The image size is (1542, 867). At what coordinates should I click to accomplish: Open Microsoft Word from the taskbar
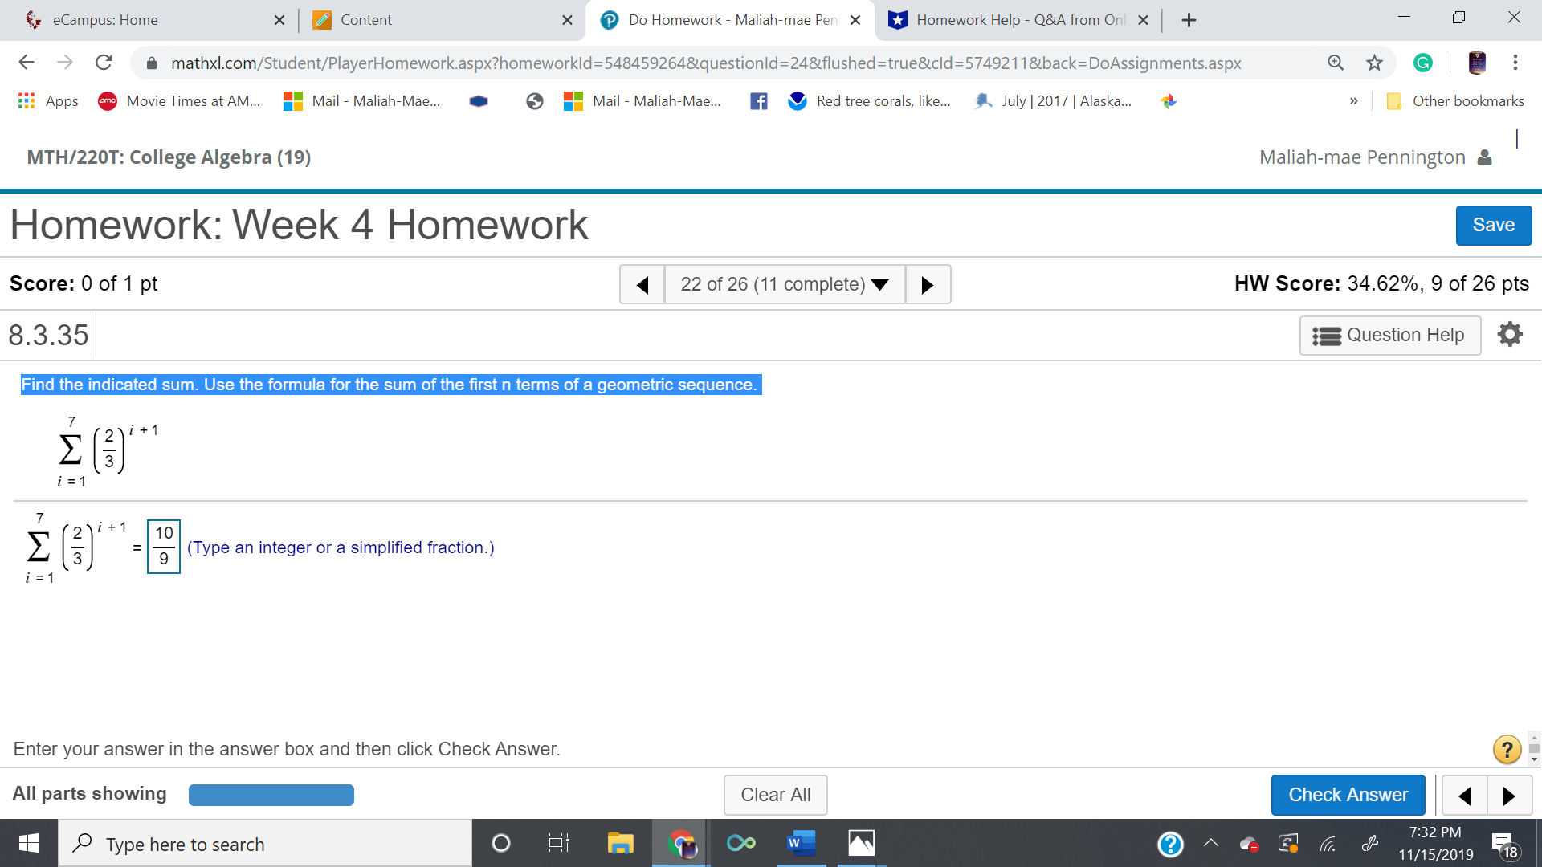800,843
